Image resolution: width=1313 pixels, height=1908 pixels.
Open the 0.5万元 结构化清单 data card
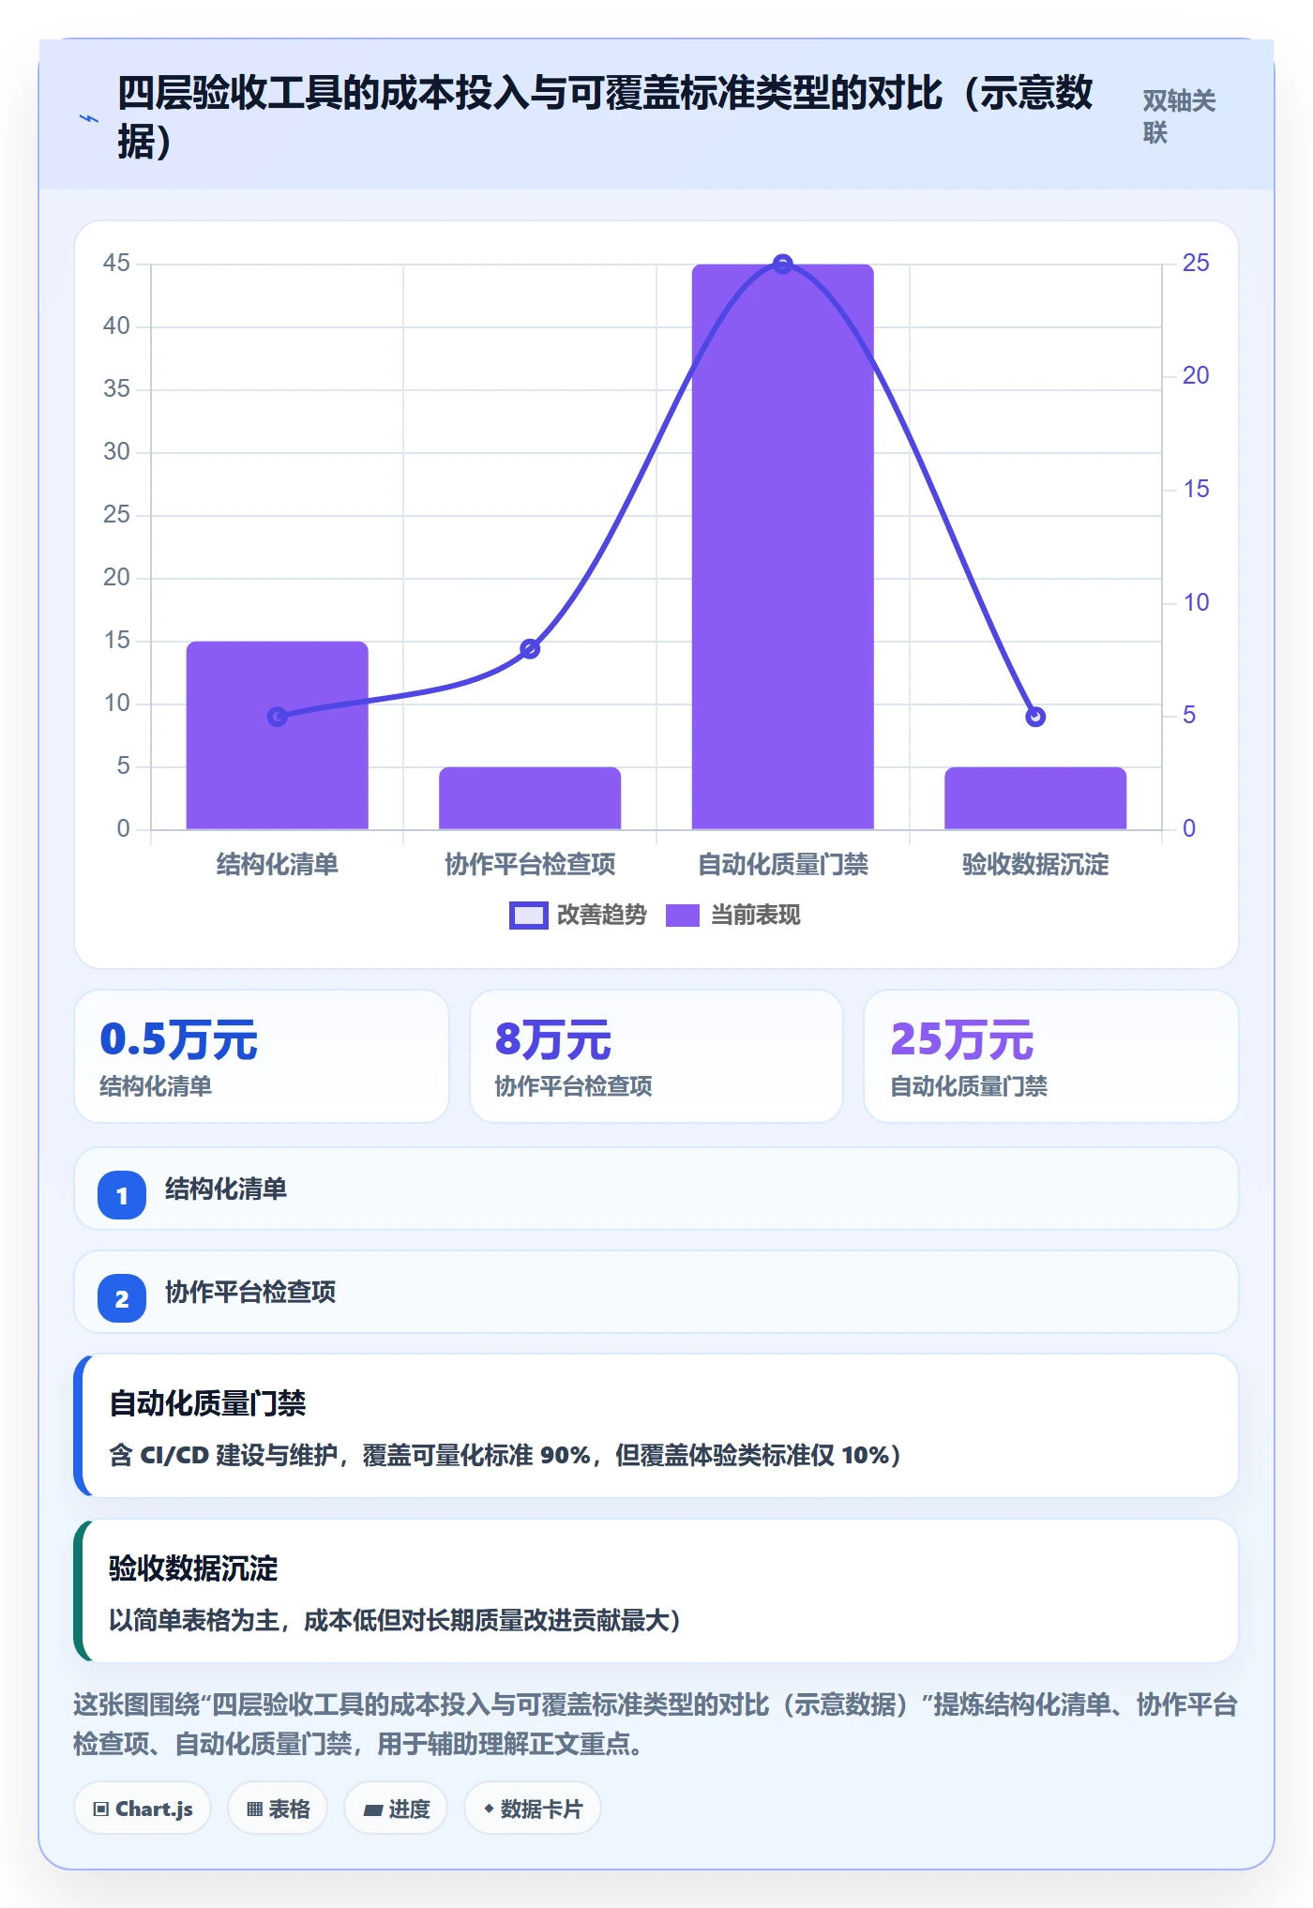click(262, 1056)
